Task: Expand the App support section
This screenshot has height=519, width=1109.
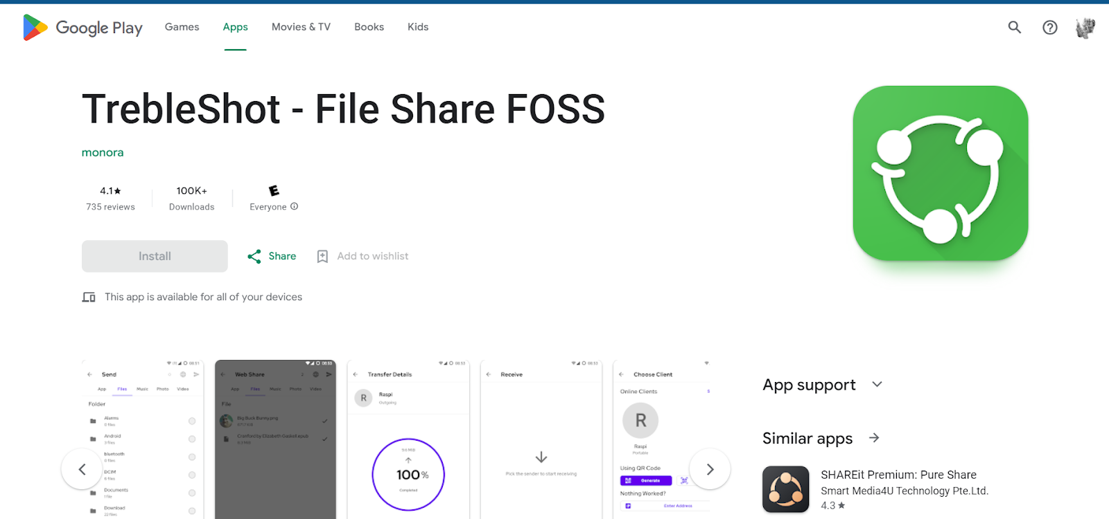Action: pyautogui.click(x=877, y=384)
